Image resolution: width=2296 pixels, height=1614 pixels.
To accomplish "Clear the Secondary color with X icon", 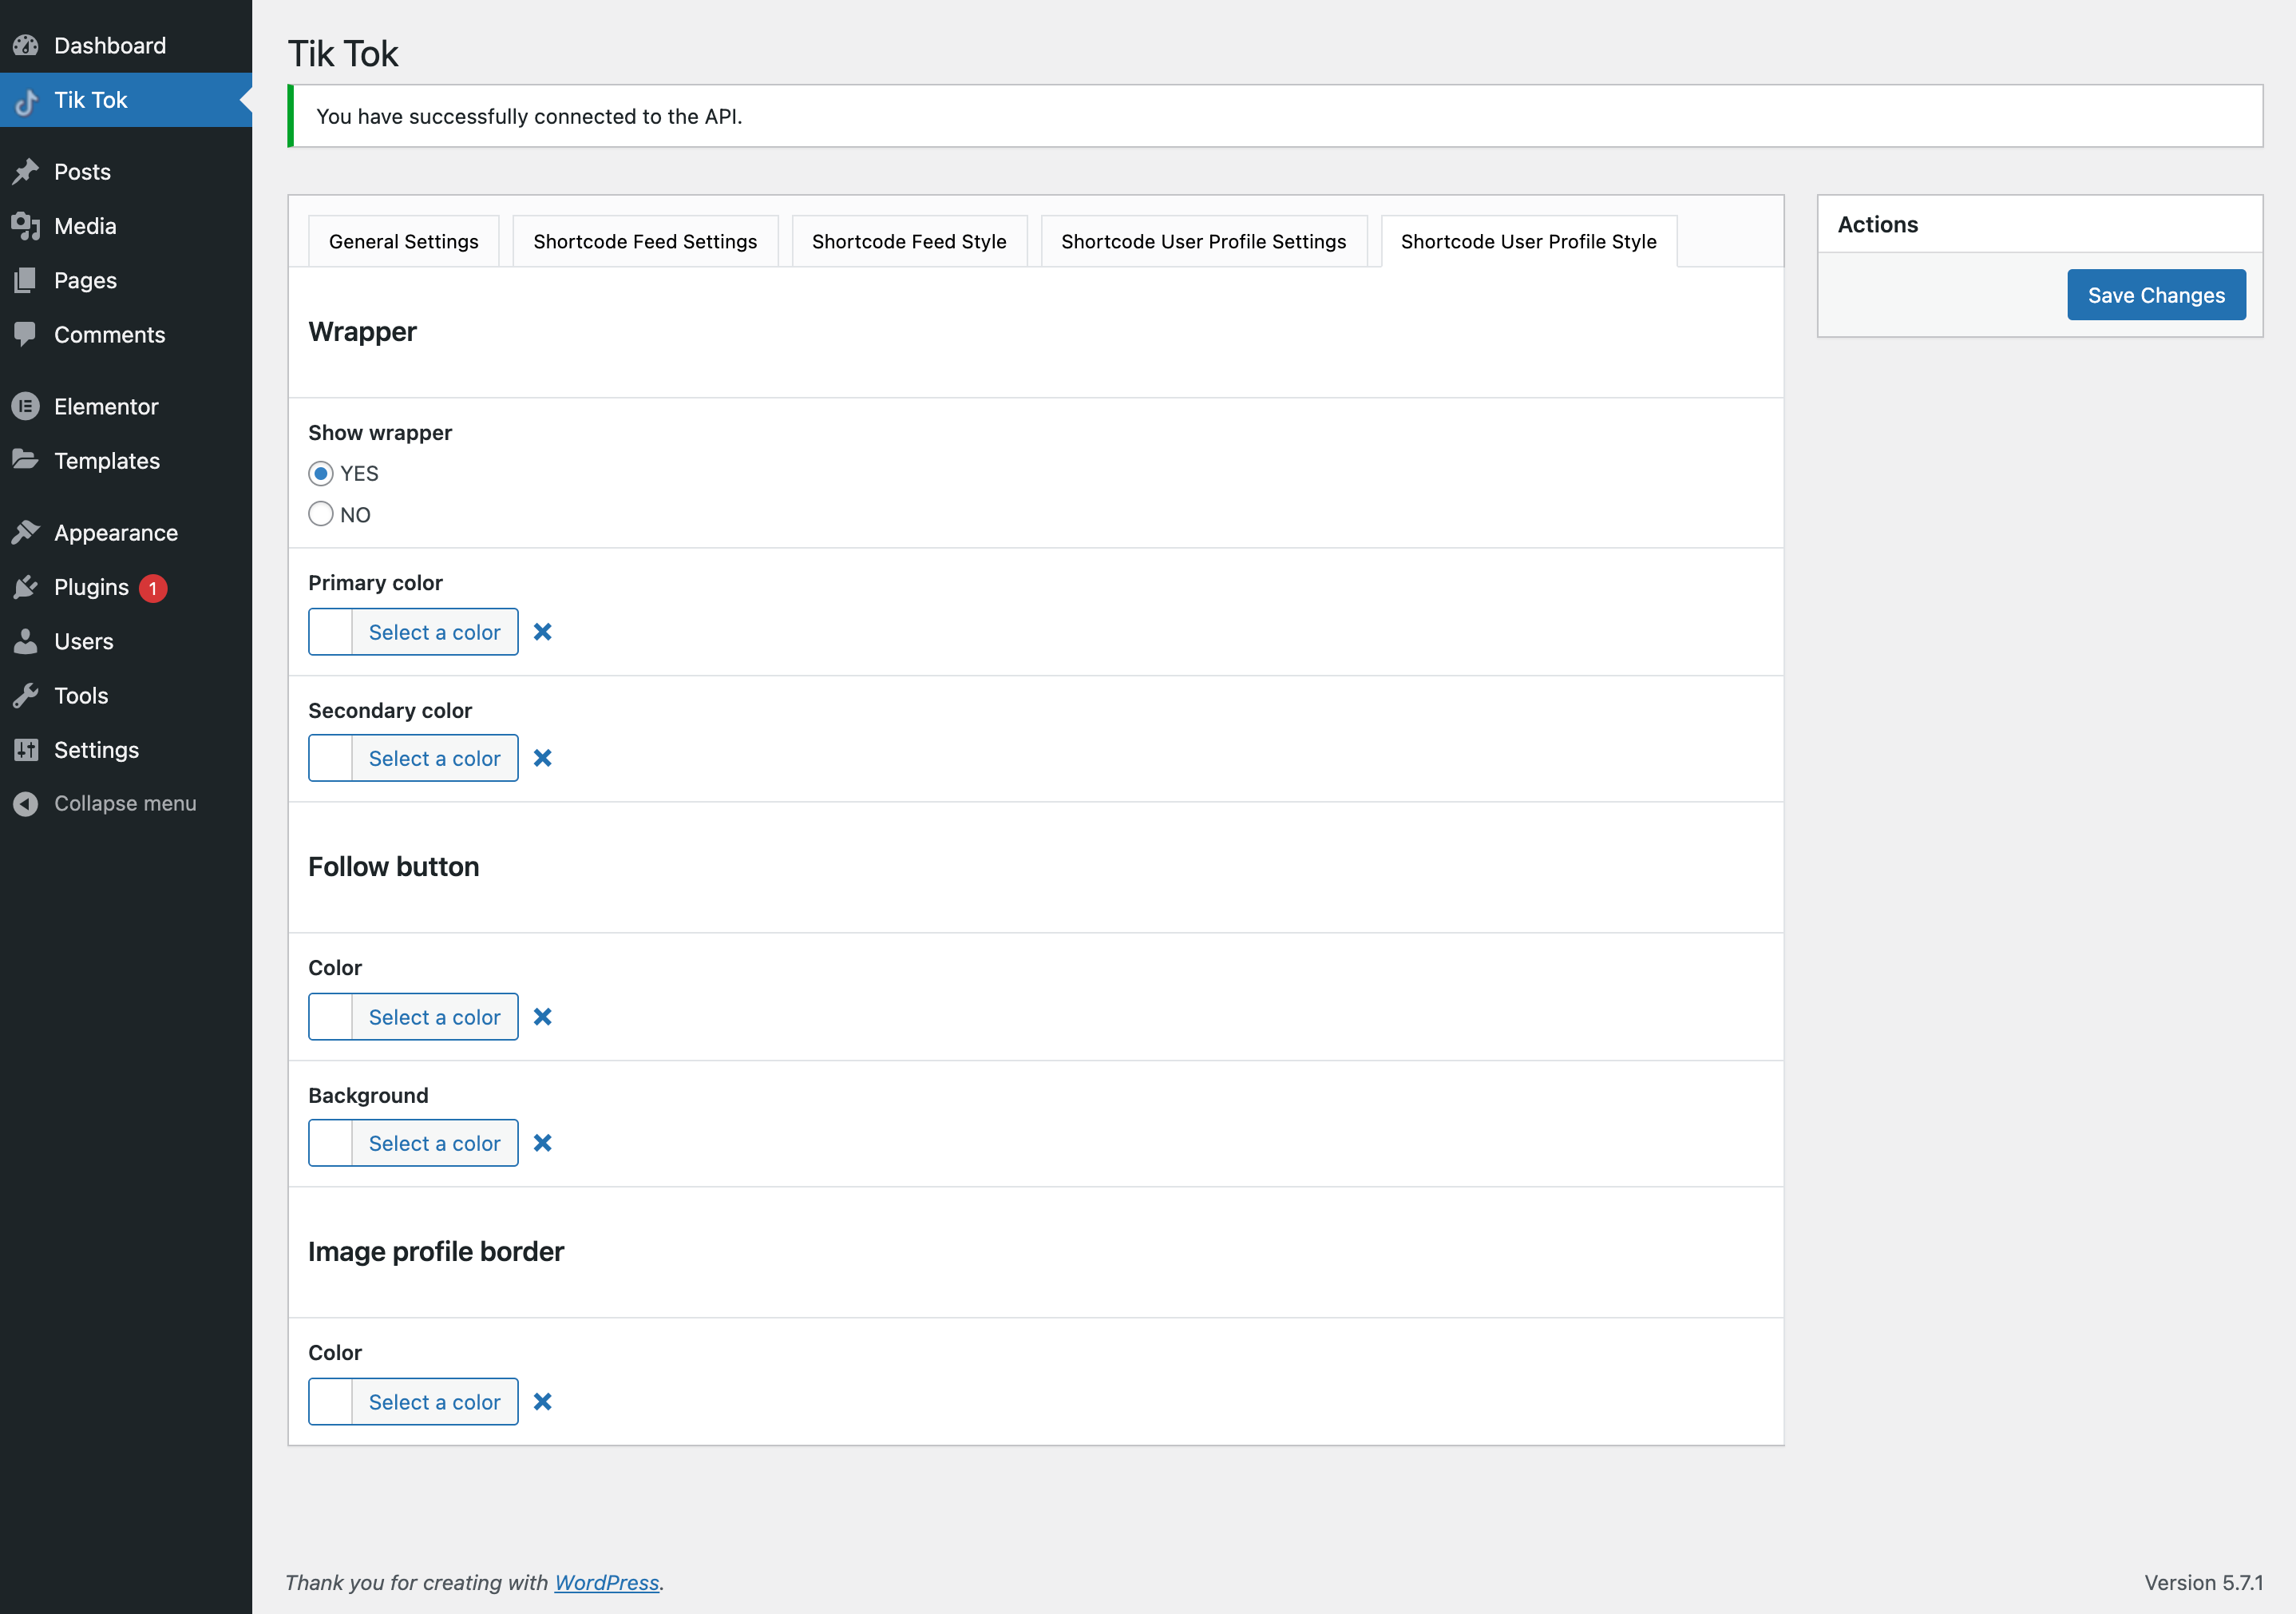I will (543, 757).
